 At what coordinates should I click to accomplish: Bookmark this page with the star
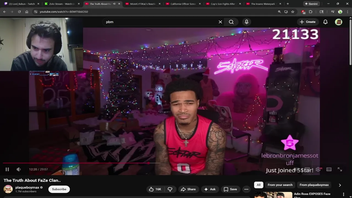pyautogui.click(x=293, y=12)
